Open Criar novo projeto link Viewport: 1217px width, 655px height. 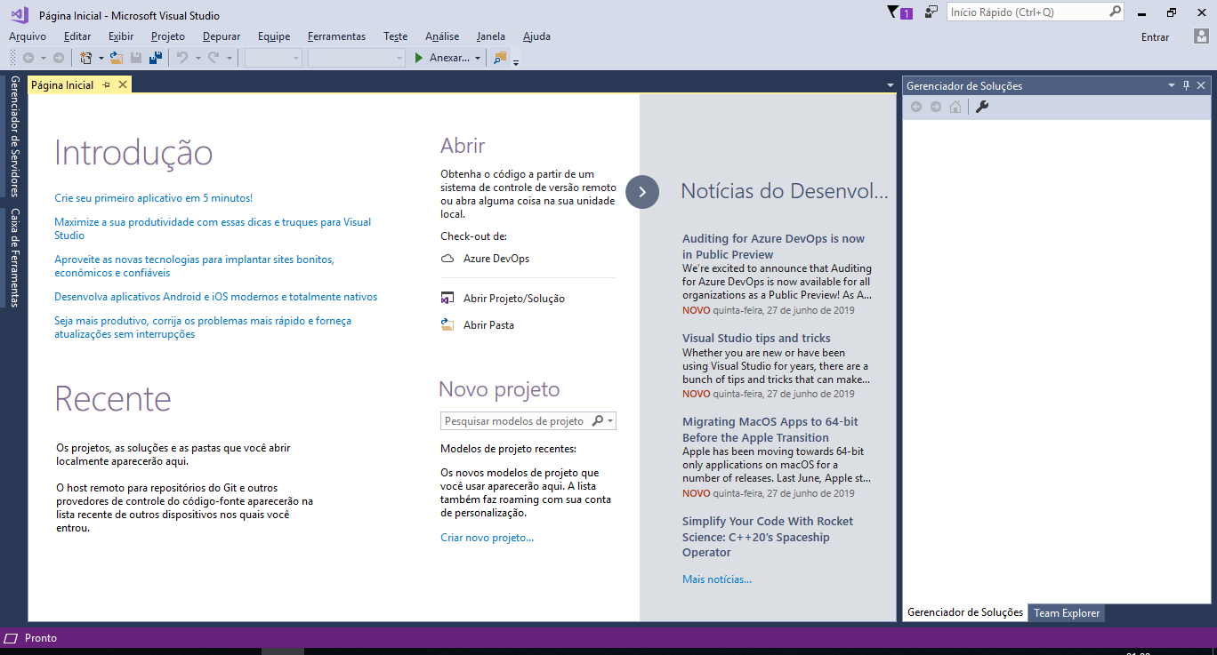pyautogui.click(x=487, y=538)
